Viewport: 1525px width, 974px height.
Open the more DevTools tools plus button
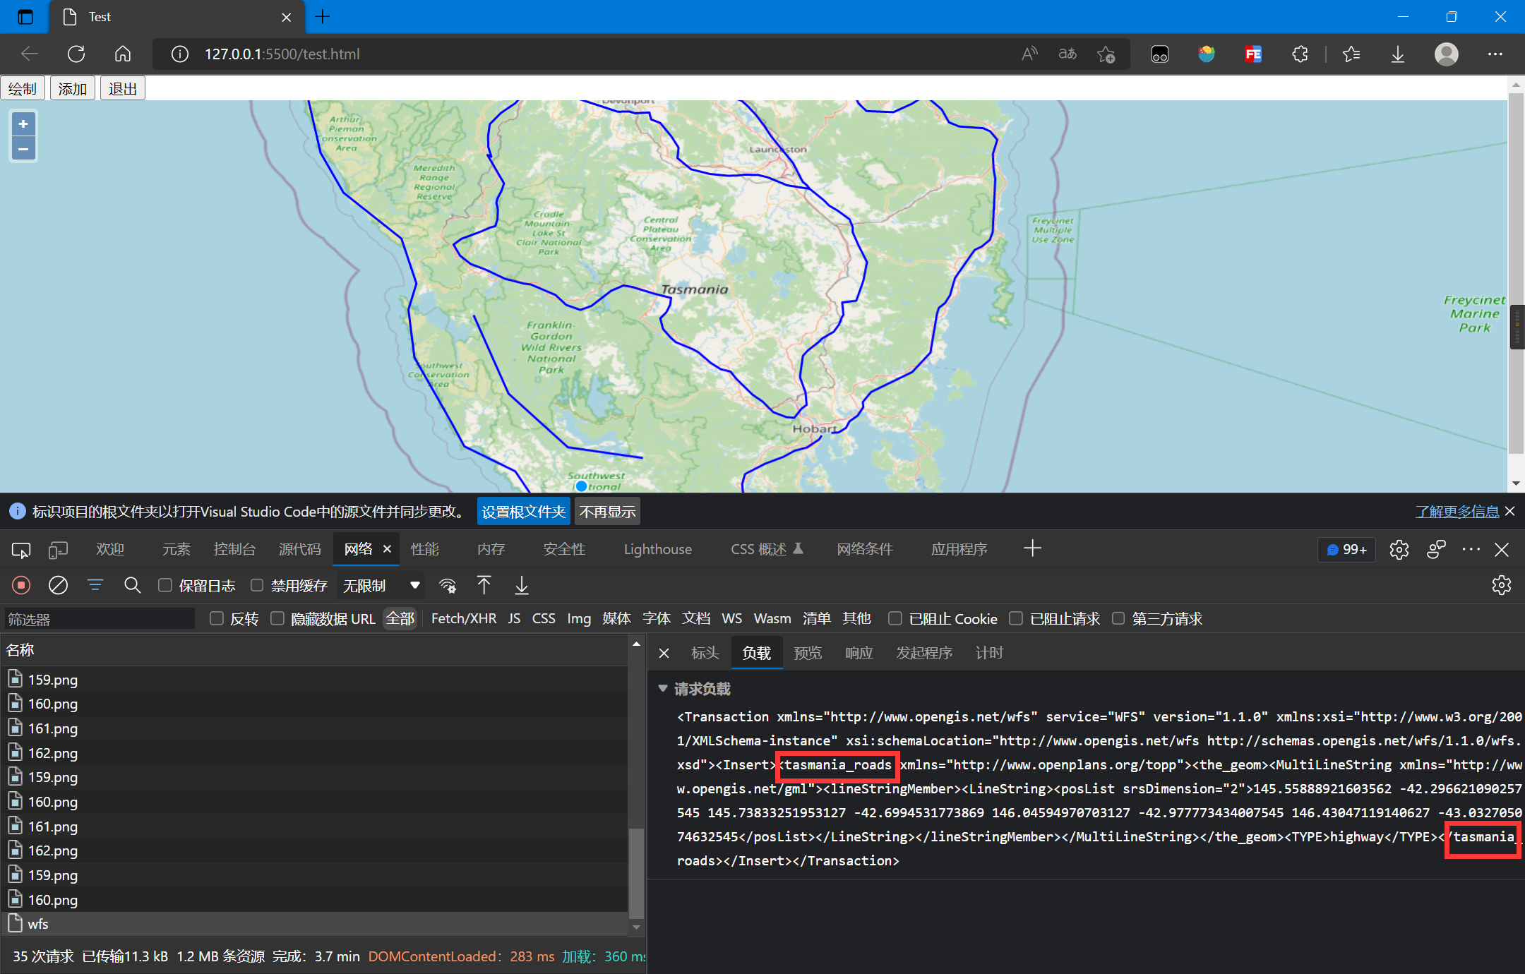1033,548
